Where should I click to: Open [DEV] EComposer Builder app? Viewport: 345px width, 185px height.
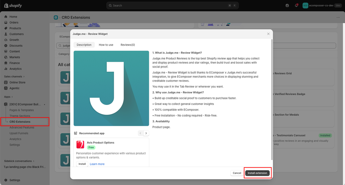click(25, 104)
